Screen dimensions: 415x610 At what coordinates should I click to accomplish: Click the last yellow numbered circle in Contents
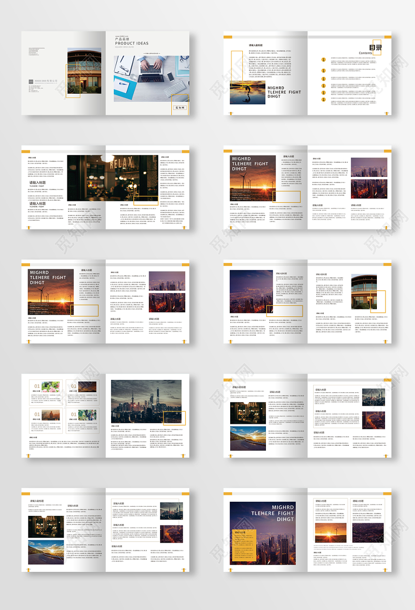(x=323, y=99)
